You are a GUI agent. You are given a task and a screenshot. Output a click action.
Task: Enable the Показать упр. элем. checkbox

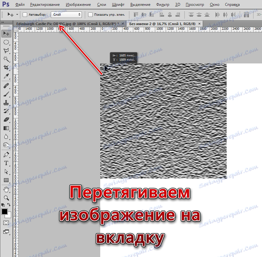pyautogui.click(x=90, y=15)
